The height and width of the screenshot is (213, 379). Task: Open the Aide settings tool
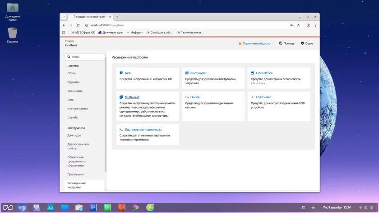(128, 73)
